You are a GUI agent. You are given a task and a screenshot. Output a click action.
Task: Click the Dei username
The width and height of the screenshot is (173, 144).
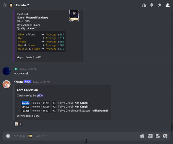(16, 69)
